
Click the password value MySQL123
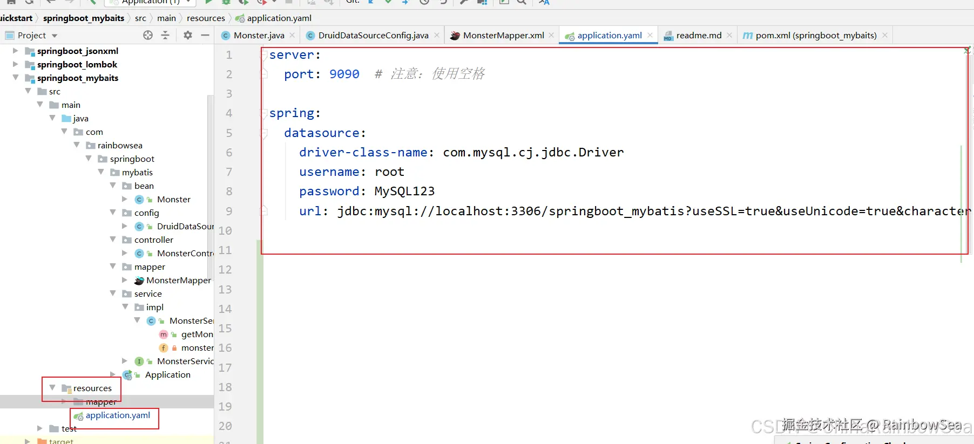(404, 191)
